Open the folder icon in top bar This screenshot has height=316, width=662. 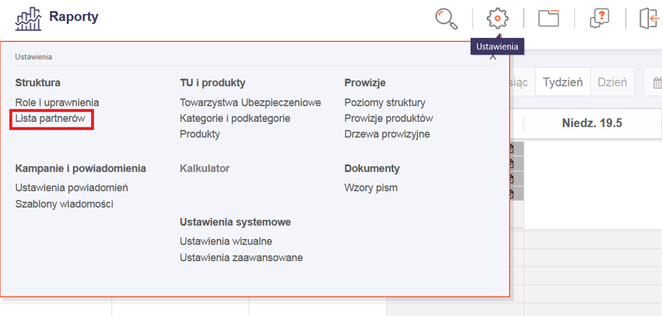(548, 18)
